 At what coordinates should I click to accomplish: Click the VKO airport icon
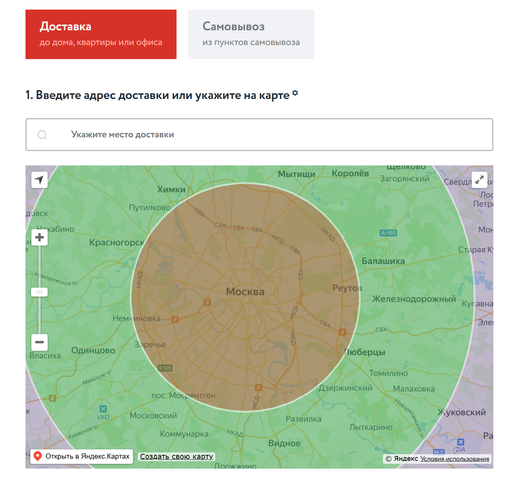[103, 409]
